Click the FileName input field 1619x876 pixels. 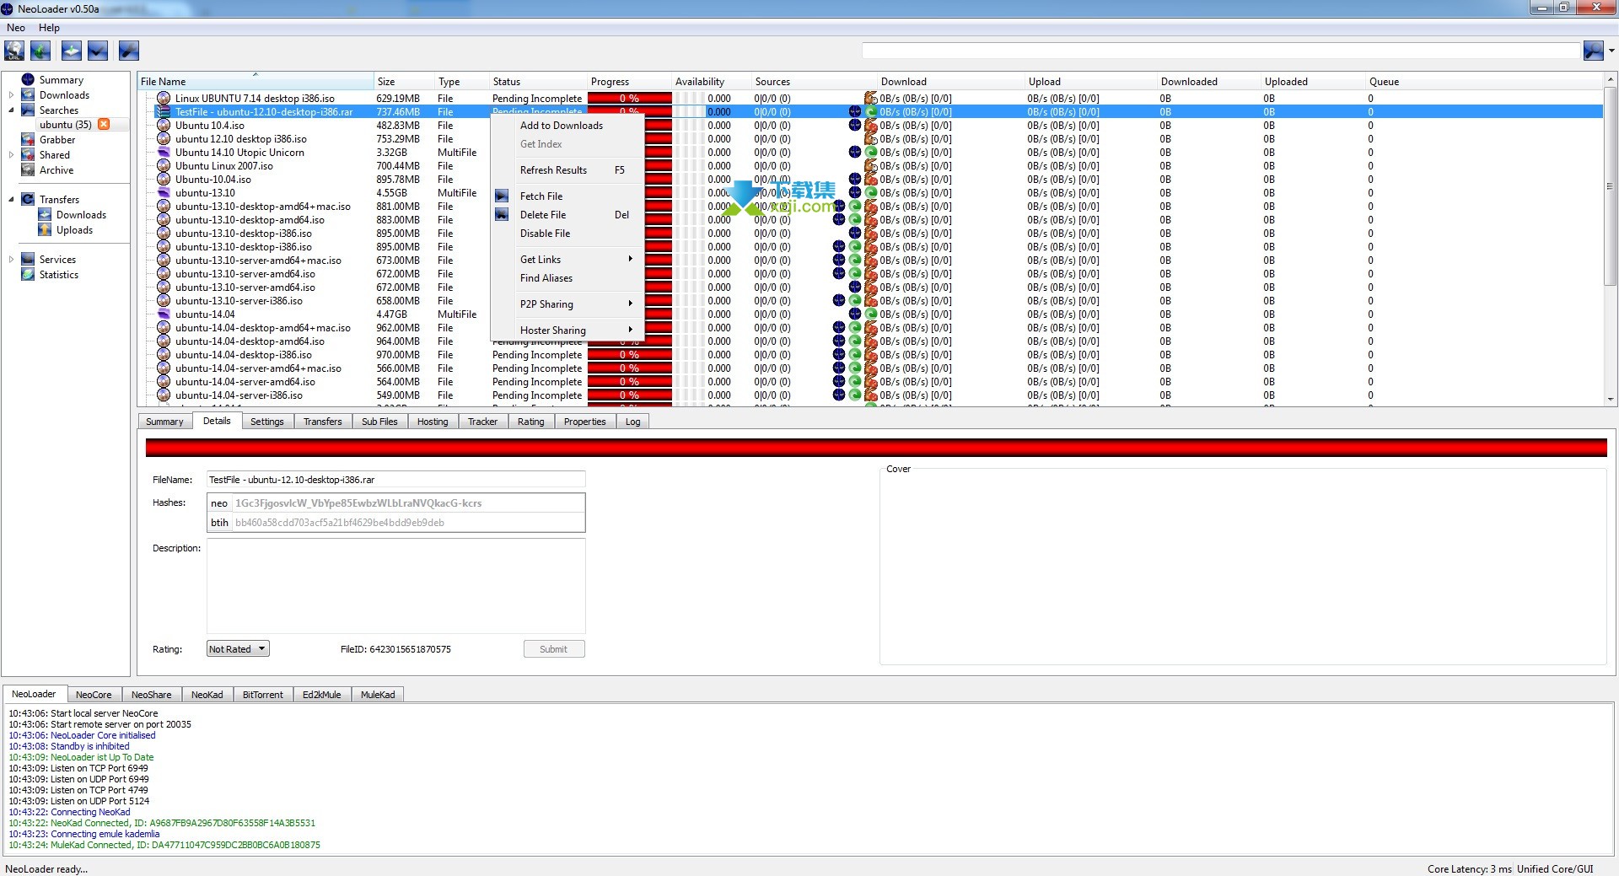coord(395,480)
